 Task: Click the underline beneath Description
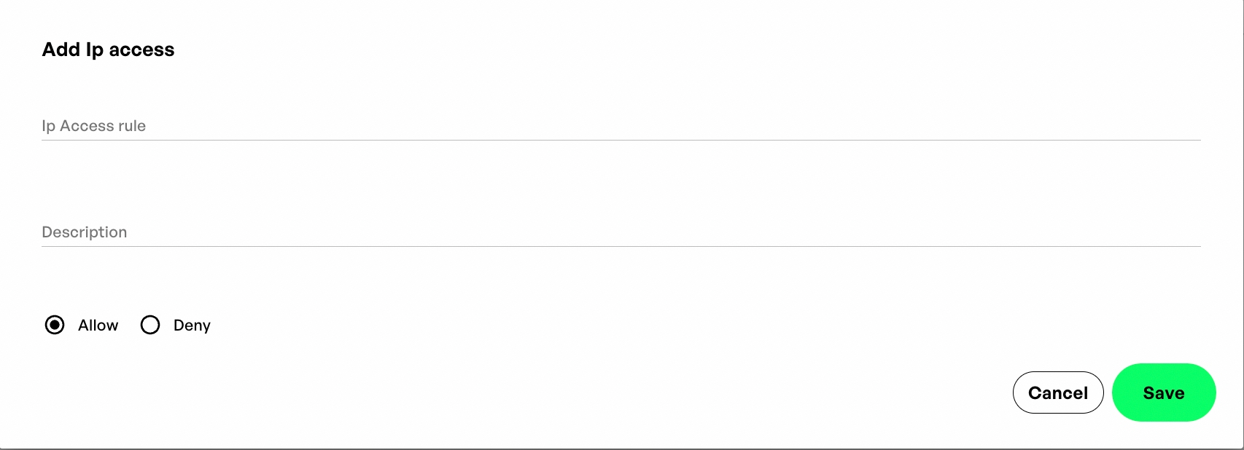pos(620,246)
